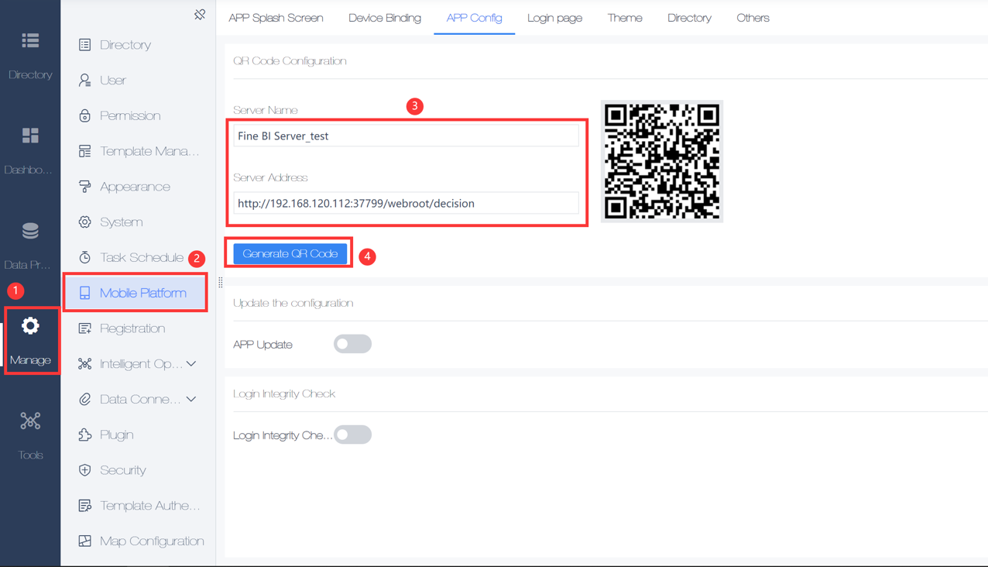Open the Dashboard grid icon

pos(30,136)
